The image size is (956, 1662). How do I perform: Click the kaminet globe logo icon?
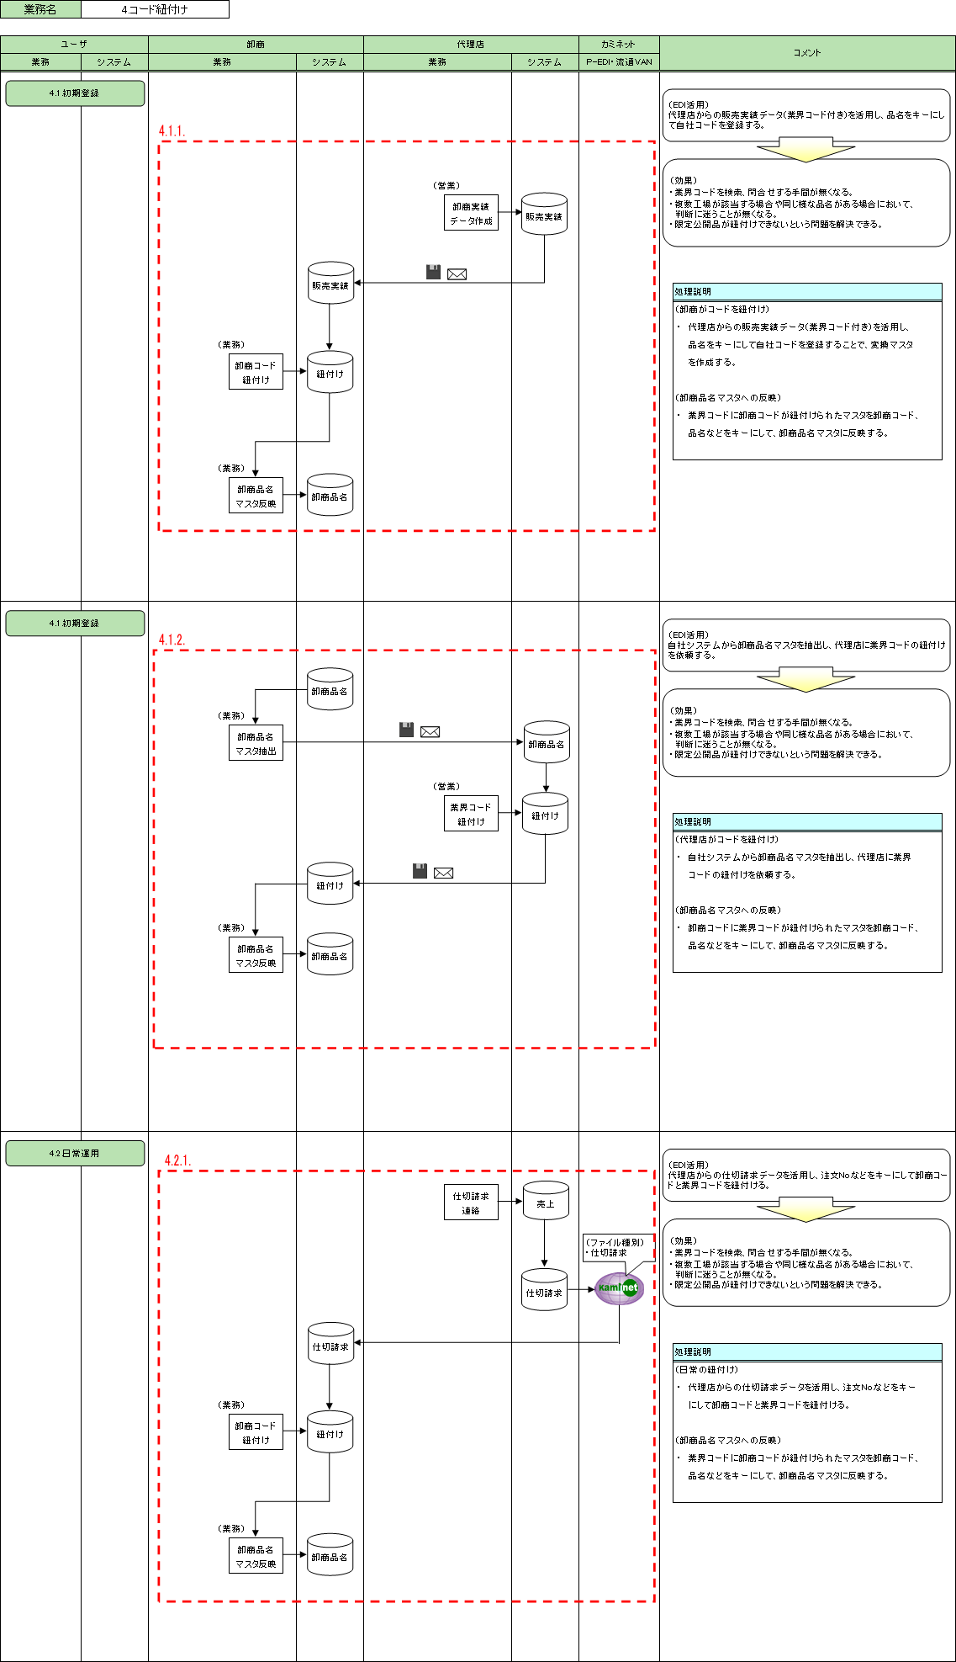pyautogui.click(x=619, y=1288)
